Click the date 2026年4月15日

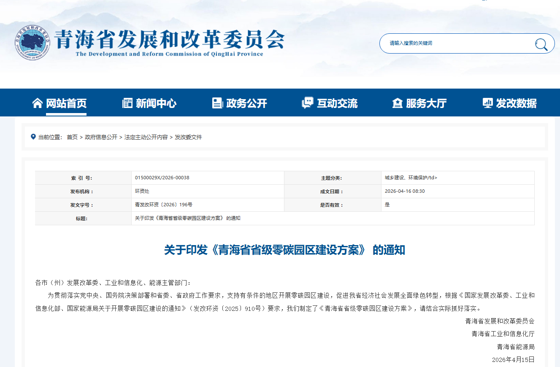pos(513,359)
